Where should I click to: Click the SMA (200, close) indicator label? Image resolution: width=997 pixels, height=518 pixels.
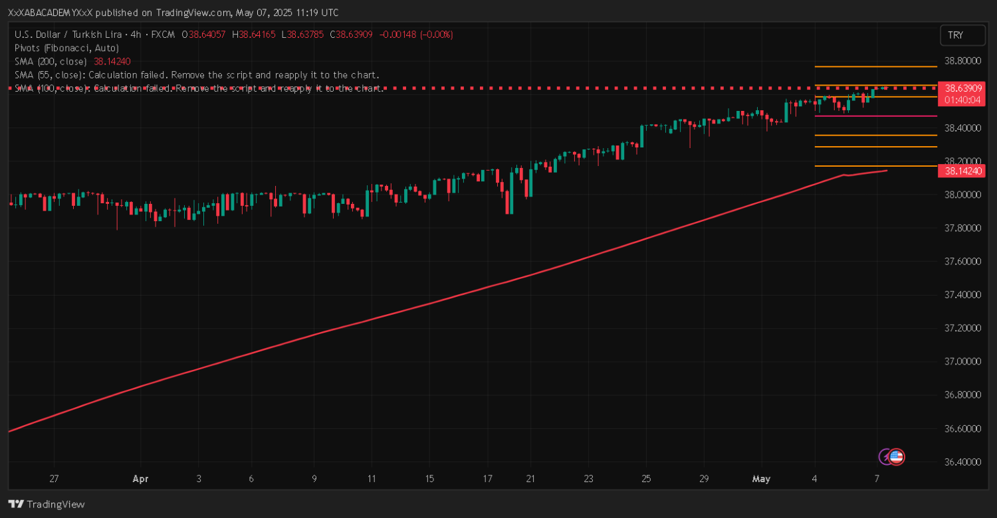[x=51, y=61]
